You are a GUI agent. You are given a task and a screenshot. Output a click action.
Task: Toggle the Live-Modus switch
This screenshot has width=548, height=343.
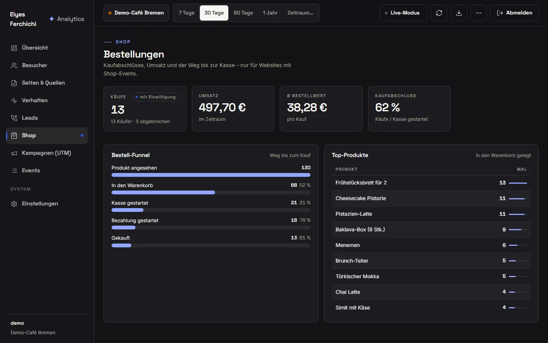[x=404, y=13]
